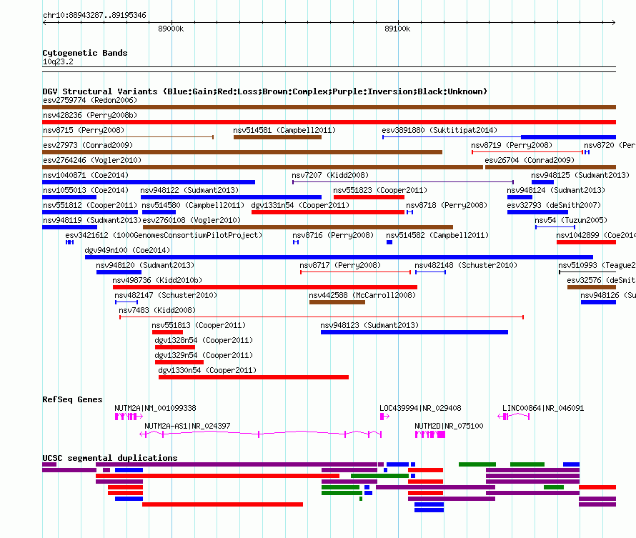Viewport: 636px width, 538px height.
Task: Click esv3421612 (1000GenomesConsortiumPilotProject) label
Action: [164, 235]
